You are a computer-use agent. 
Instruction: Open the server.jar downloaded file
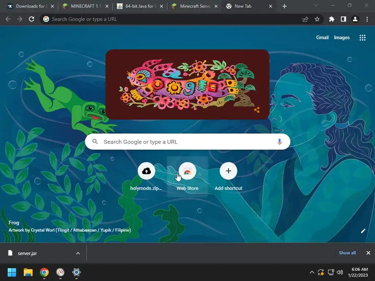pos(27,253)
